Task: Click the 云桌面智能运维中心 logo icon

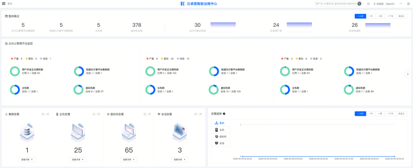Action: point(183,4)
